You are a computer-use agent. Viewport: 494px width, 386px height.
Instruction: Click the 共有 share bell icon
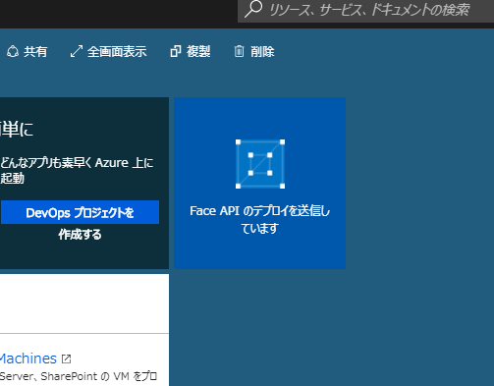tap(13, 52)
